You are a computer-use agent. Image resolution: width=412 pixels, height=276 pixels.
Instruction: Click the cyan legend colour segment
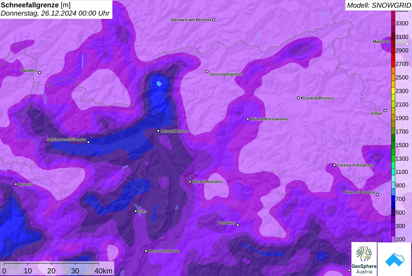pos(393,179)
